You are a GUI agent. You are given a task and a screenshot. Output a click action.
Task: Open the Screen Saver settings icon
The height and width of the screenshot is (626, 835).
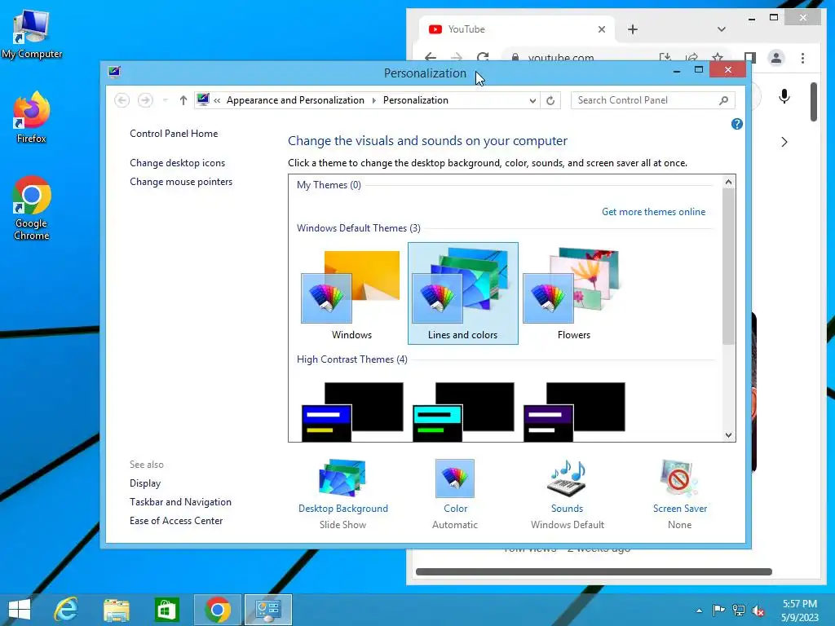click(x=679, y=478)
